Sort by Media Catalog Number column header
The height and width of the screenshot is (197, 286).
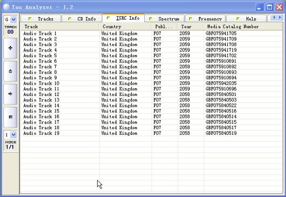click(x=243, y=27)
